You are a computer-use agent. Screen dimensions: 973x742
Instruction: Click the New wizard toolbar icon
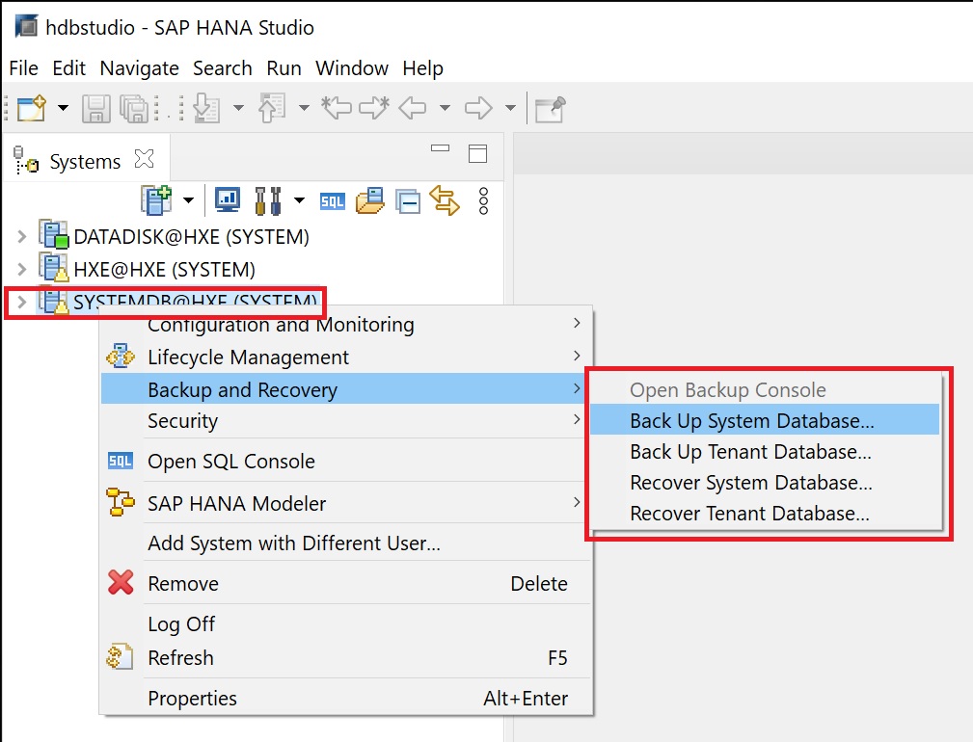pyautogui.click(x=32, y=108)
